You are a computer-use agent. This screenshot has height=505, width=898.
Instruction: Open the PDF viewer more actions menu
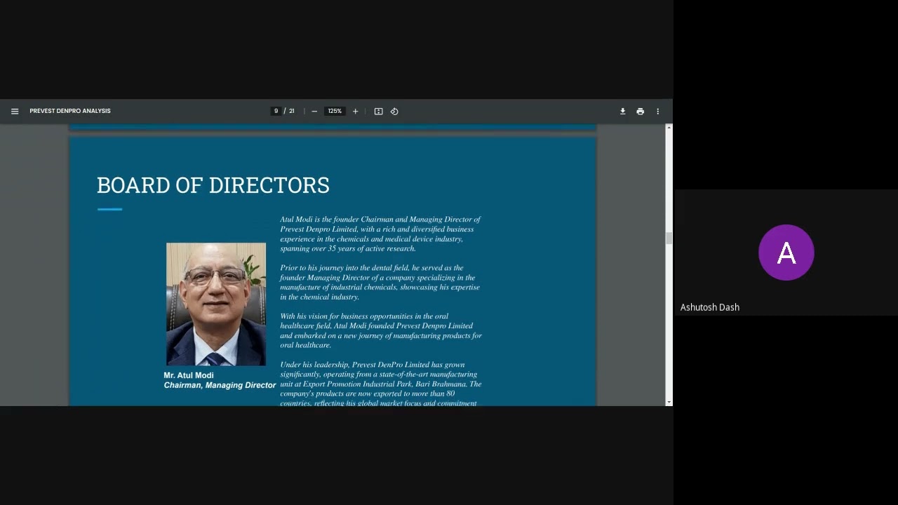[657, 111]
